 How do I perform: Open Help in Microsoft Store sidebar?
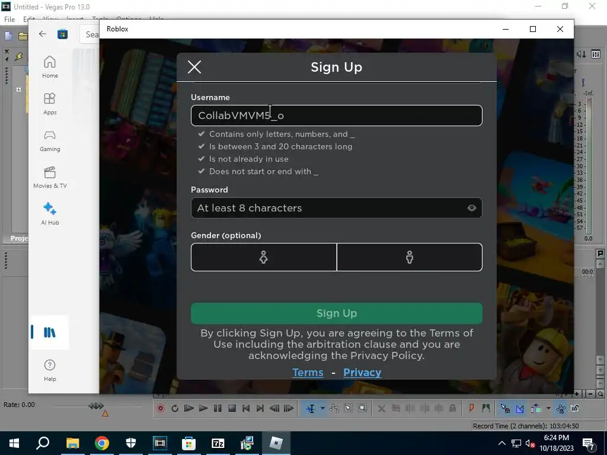[50, 370]
